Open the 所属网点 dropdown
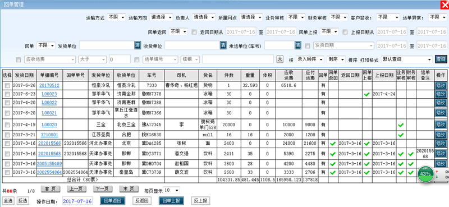The image size is (449, 207). 251,17
